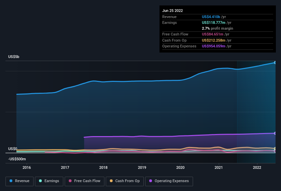Click the Cash From Op tooltip label
This screenshot has height=191, width=281.
tap(174, 40)
